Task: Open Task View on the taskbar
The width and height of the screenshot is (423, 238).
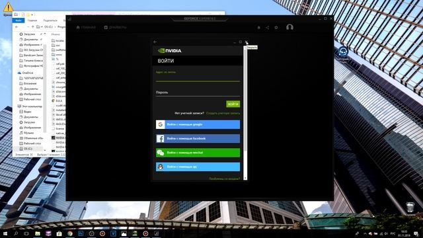Action: [x=26, y=233]
